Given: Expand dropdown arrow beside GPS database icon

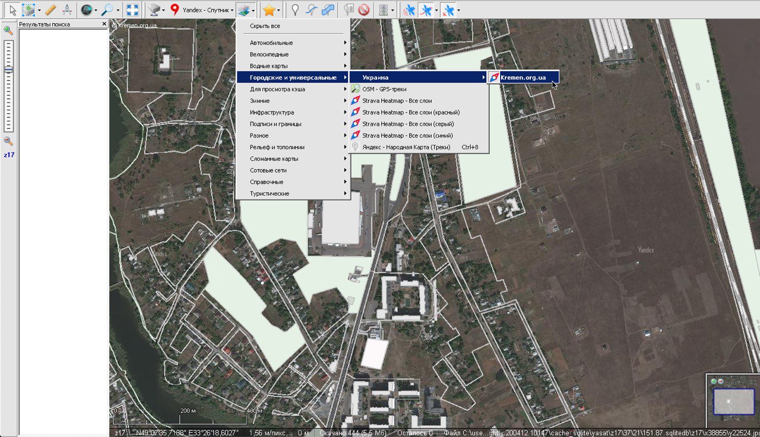Looking at the screenshot, I should (392, 10).
